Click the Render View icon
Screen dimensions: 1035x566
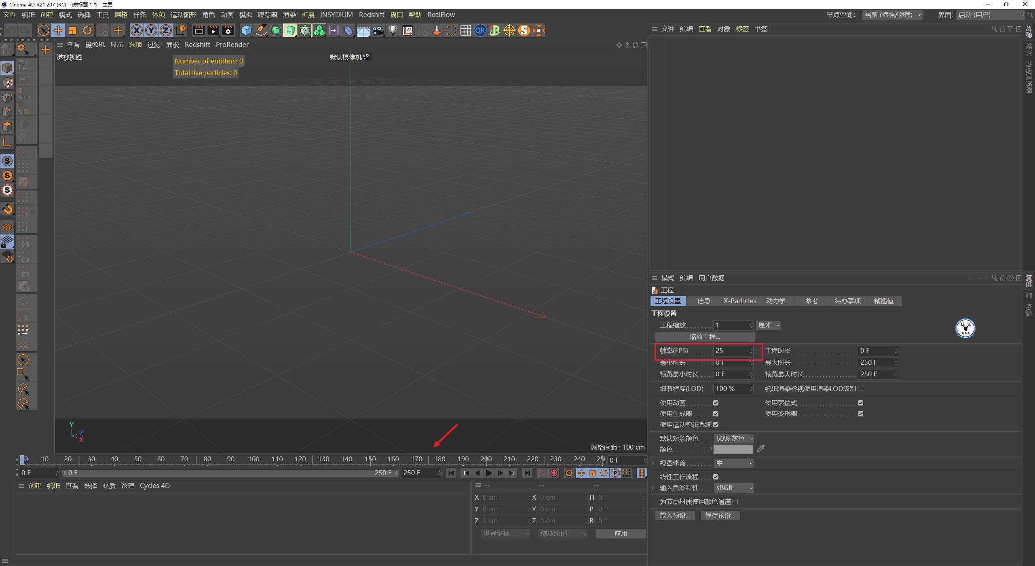(x=199, y=30)
